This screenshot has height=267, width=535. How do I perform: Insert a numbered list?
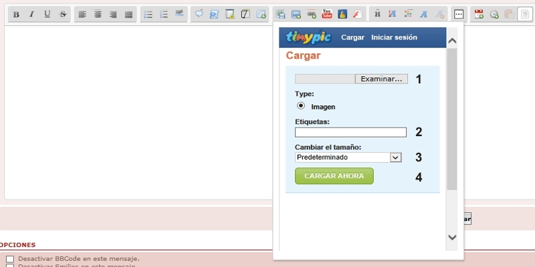[164, 14]
